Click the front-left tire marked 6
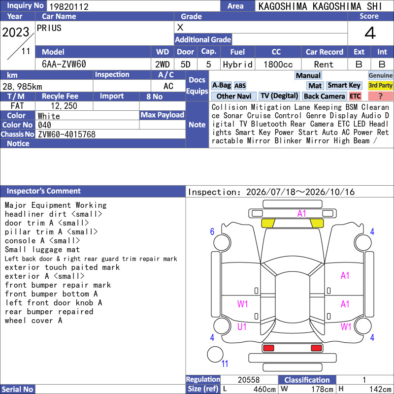The image size is (394, 394). click(222, 243)
